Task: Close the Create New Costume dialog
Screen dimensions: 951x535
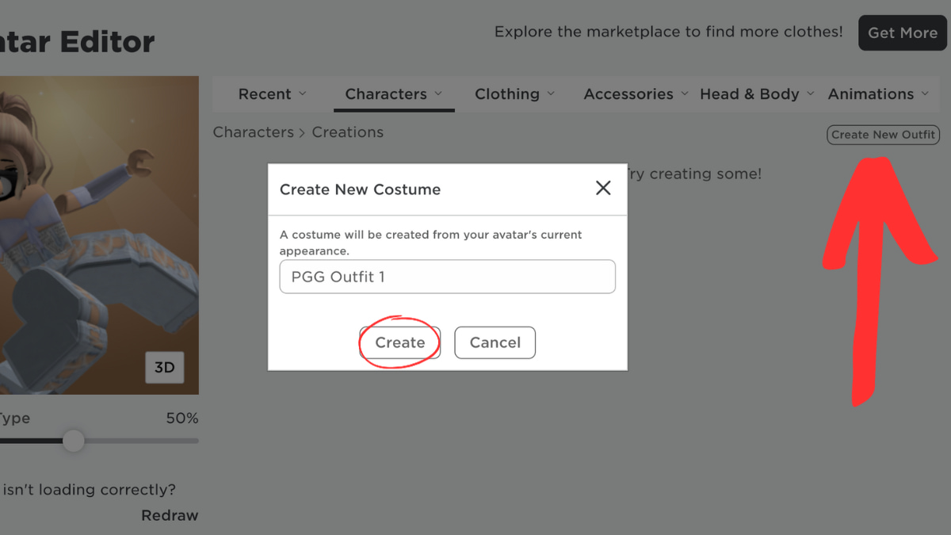Action: coord(603,188)
